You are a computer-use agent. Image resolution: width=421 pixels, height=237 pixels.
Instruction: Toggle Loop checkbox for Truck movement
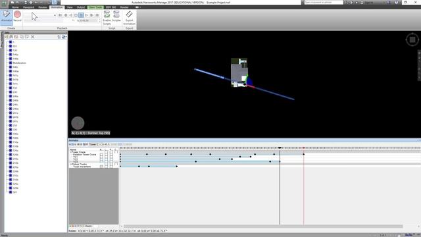(x=107, y=167)
